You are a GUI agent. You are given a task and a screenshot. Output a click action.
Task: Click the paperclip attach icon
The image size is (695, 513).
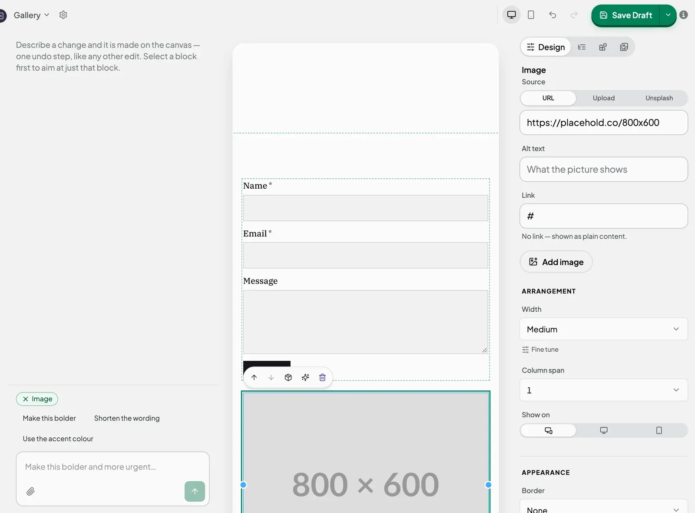coord(30,491)
